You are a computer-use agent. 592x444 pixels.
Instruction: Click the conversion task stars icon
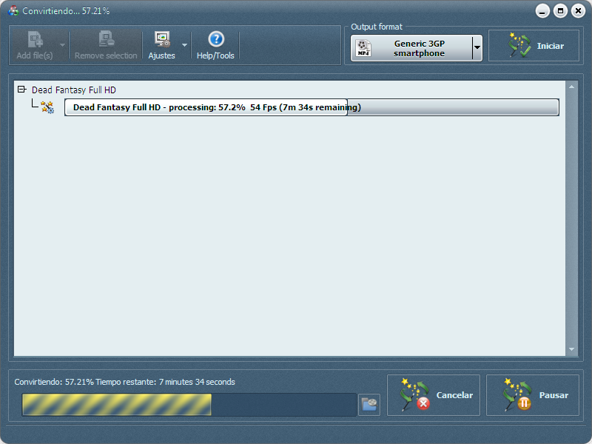coord(47,107)
